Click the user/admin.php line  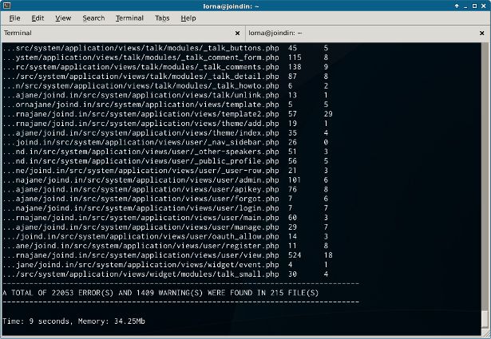165,179
